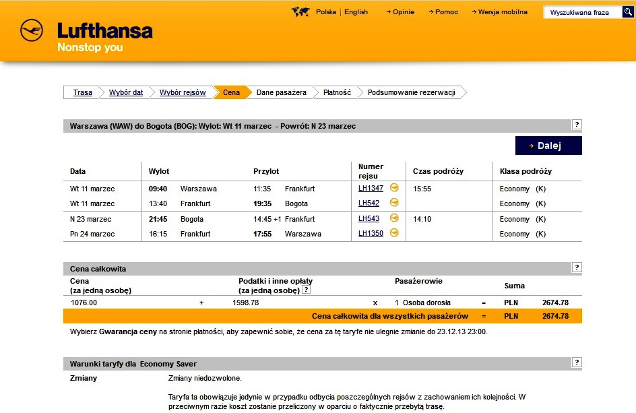This screenshot has width=636, height=413.
Task: Click arrival time 11:35 in Frankfurt
Action: [262, 189]
